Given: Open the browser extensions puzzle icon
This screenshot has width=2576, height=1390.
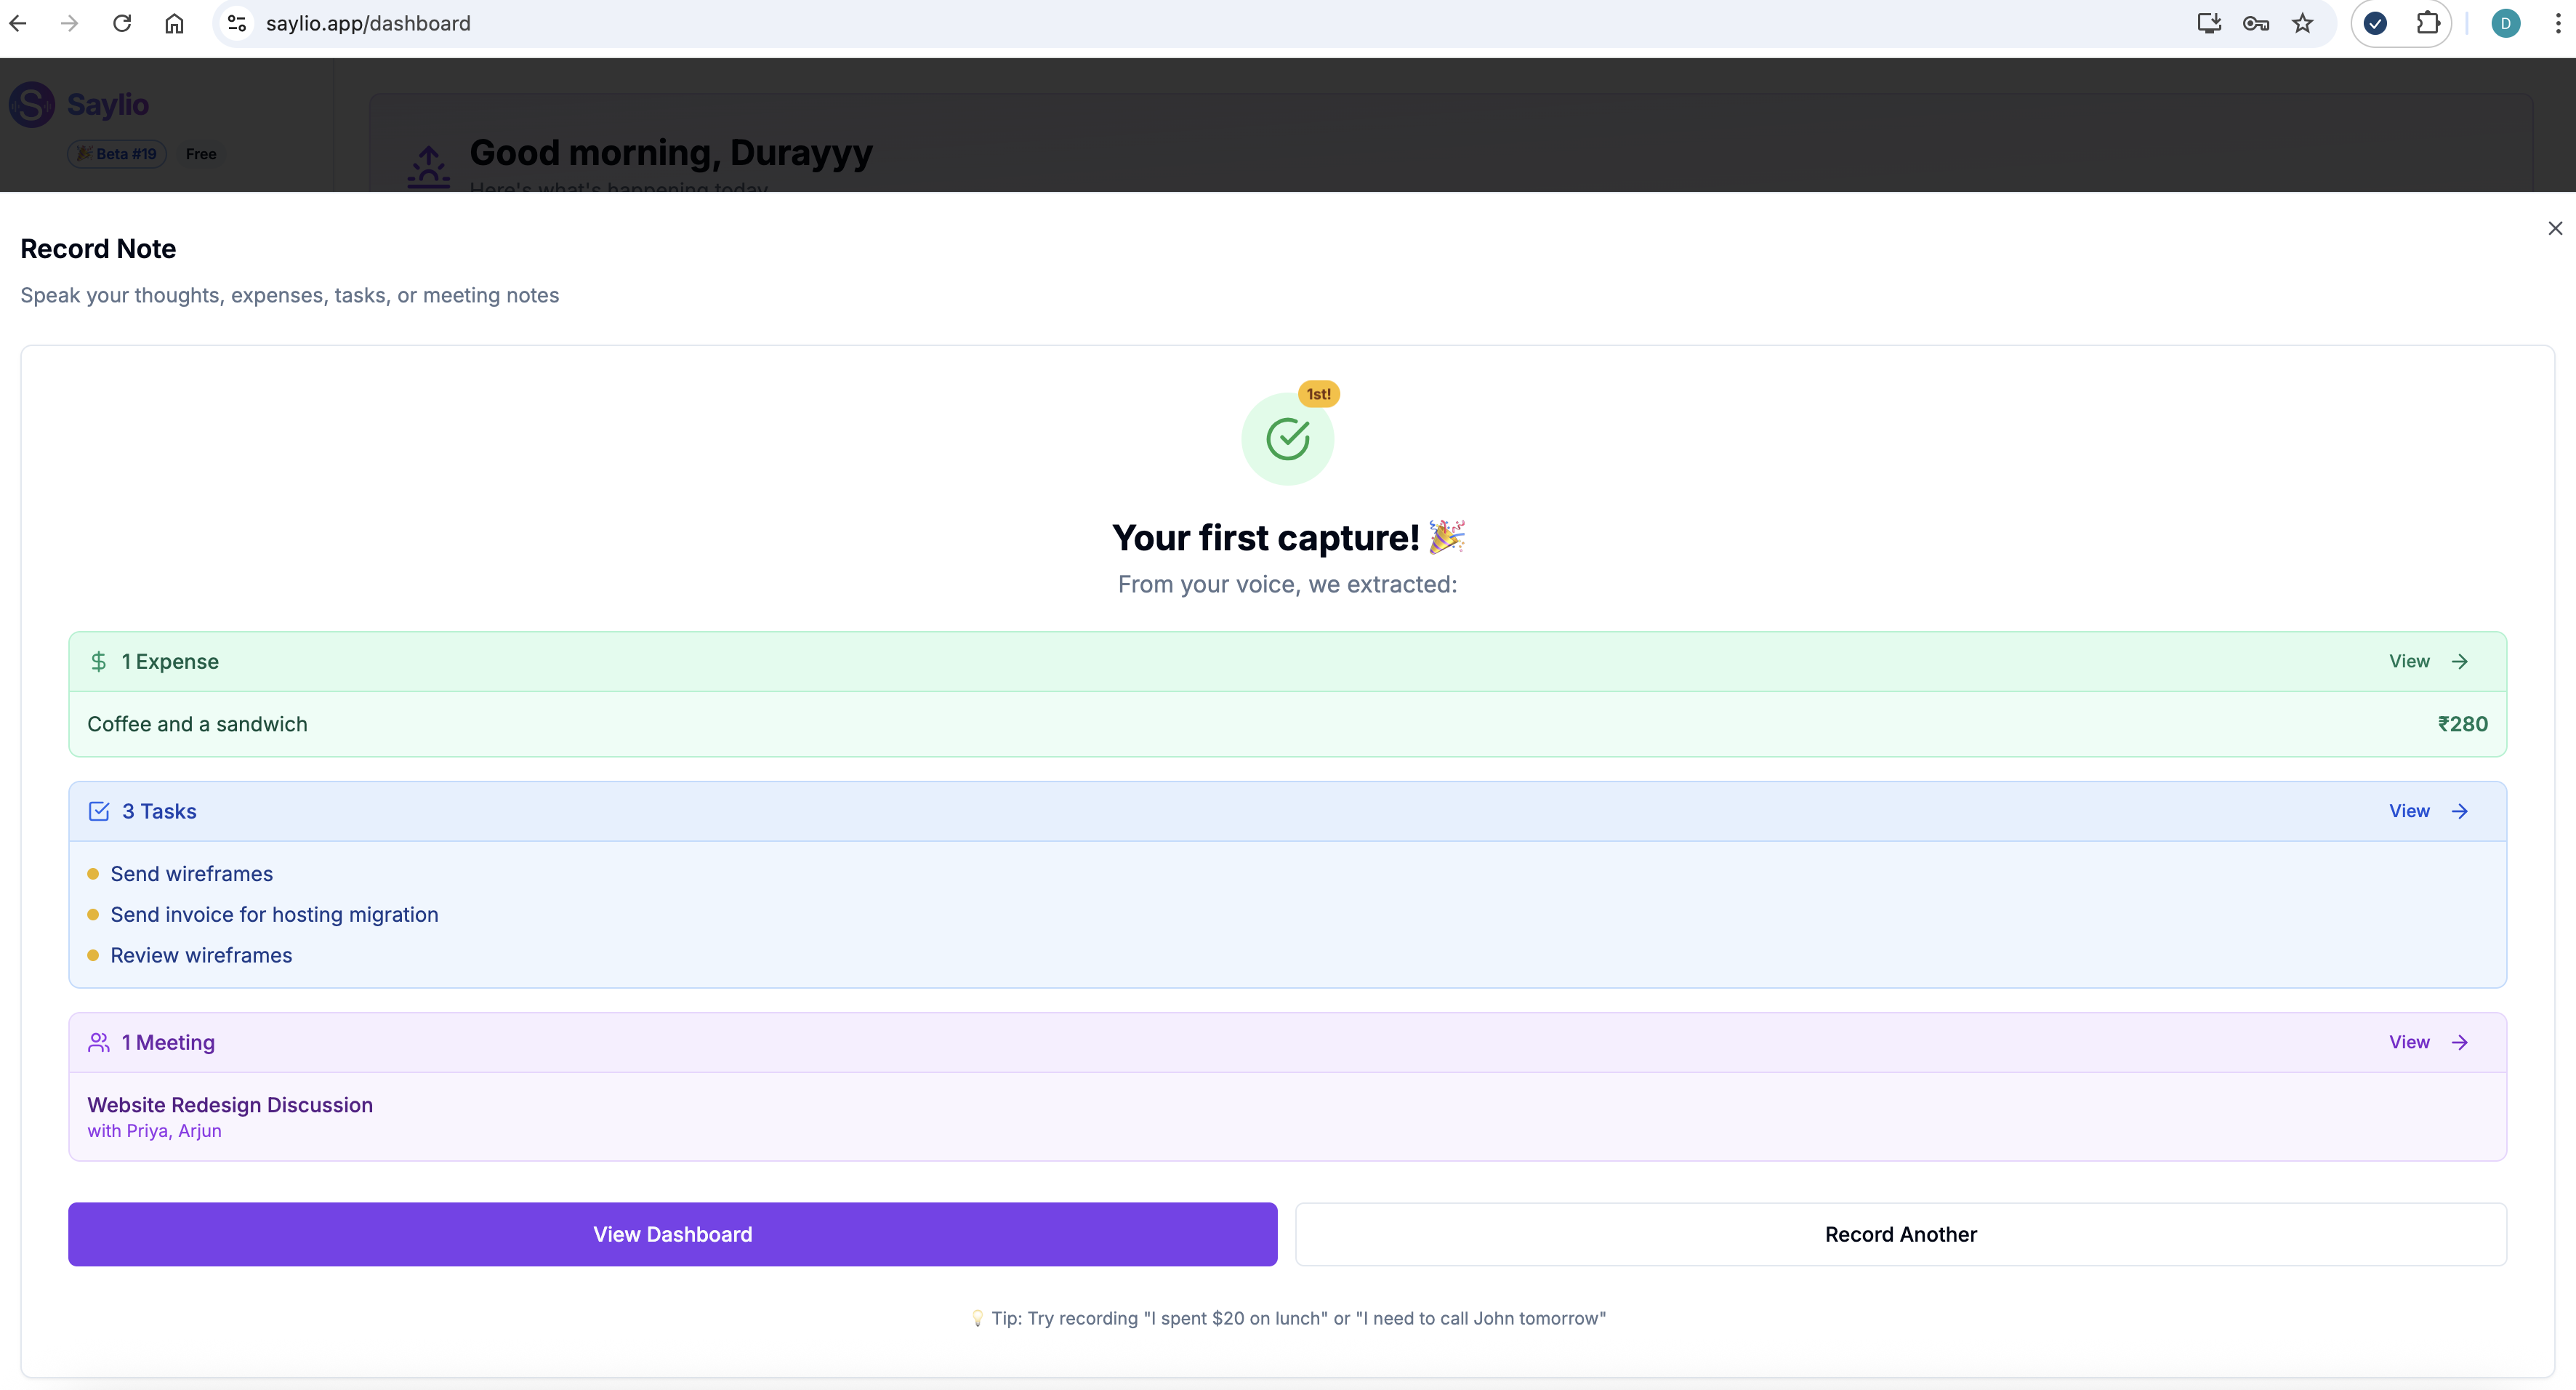Looking at the screenshot, I should pyautogui.click(x=2429, y=23).
